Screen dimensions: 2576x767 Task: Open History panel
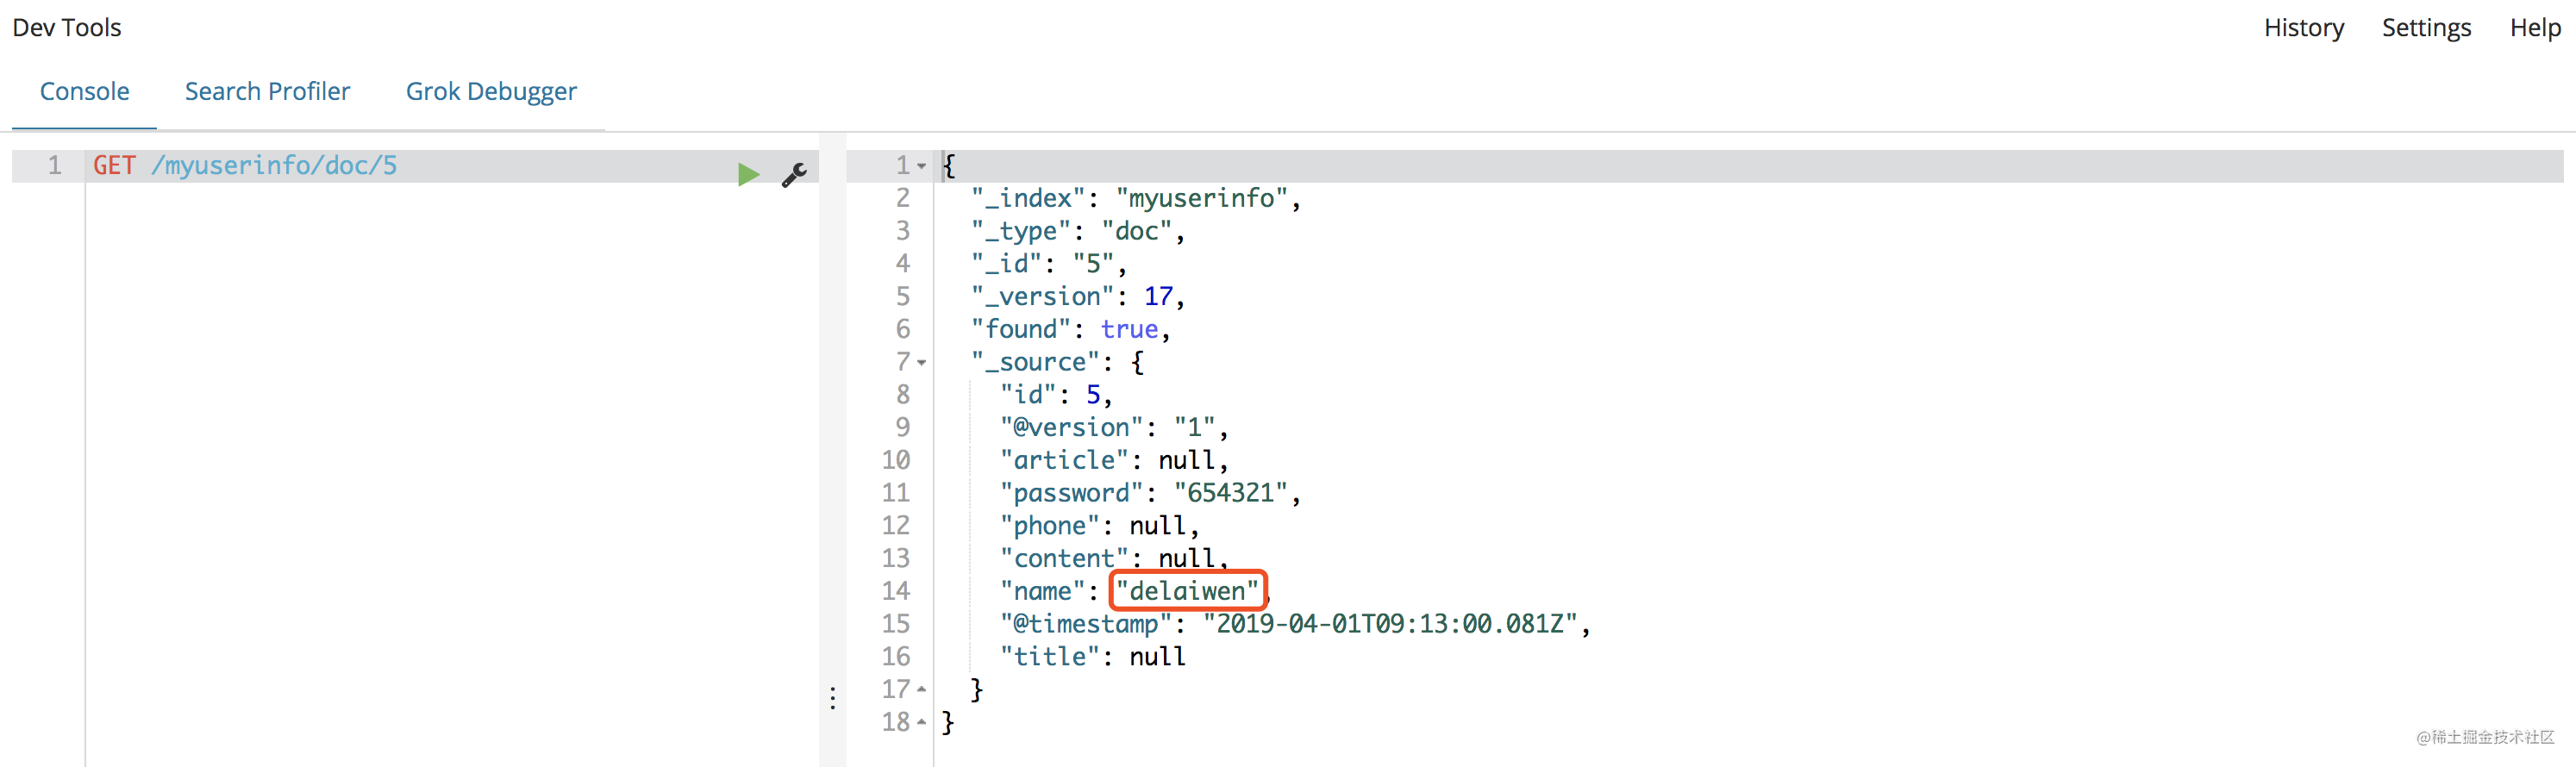click(2303, 28)
